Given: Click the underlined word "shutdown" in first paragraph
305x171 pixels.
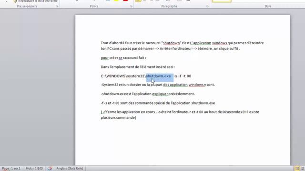Looking at the screenshot, I should point(172,43).
